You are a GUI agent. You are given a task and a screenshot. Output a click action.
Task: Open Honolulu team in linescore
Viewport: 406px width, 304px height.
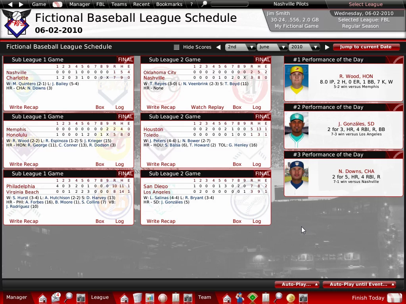(x=17, y=135)
